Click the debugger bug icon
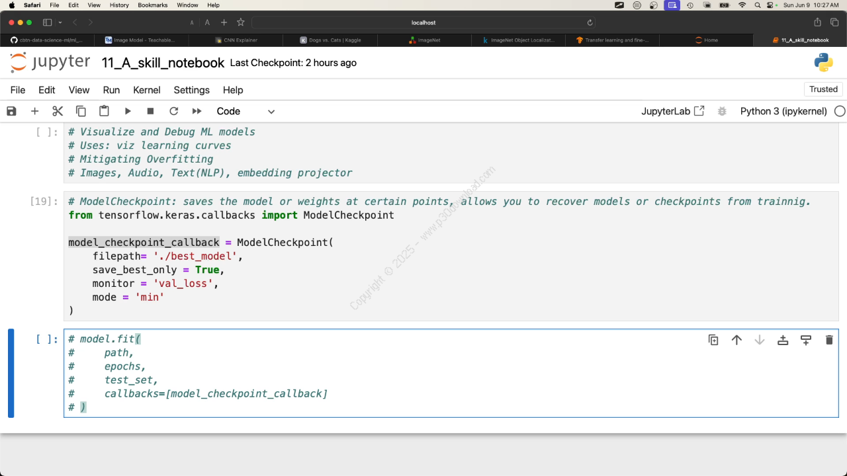The image size is (847, 476). coord(722,111)
